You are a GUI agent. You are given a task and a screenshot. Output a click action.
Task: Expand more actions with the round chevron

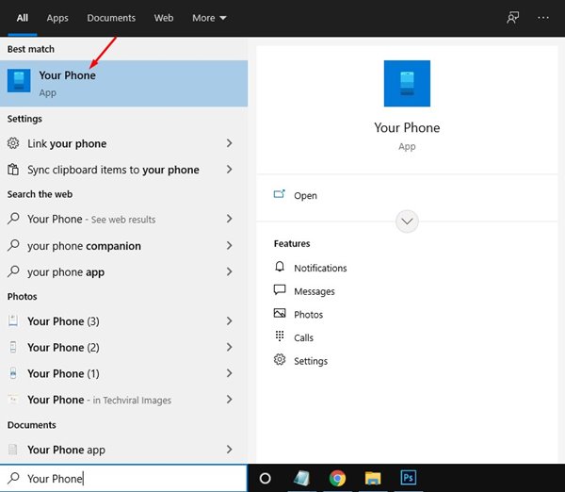pyautogui.click(x=407, y=221)
